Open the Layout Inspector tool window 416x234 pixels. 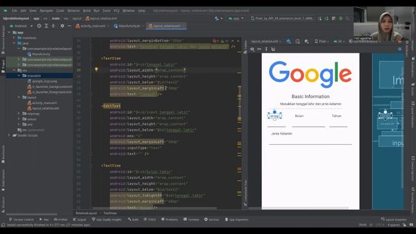[394, 220]
